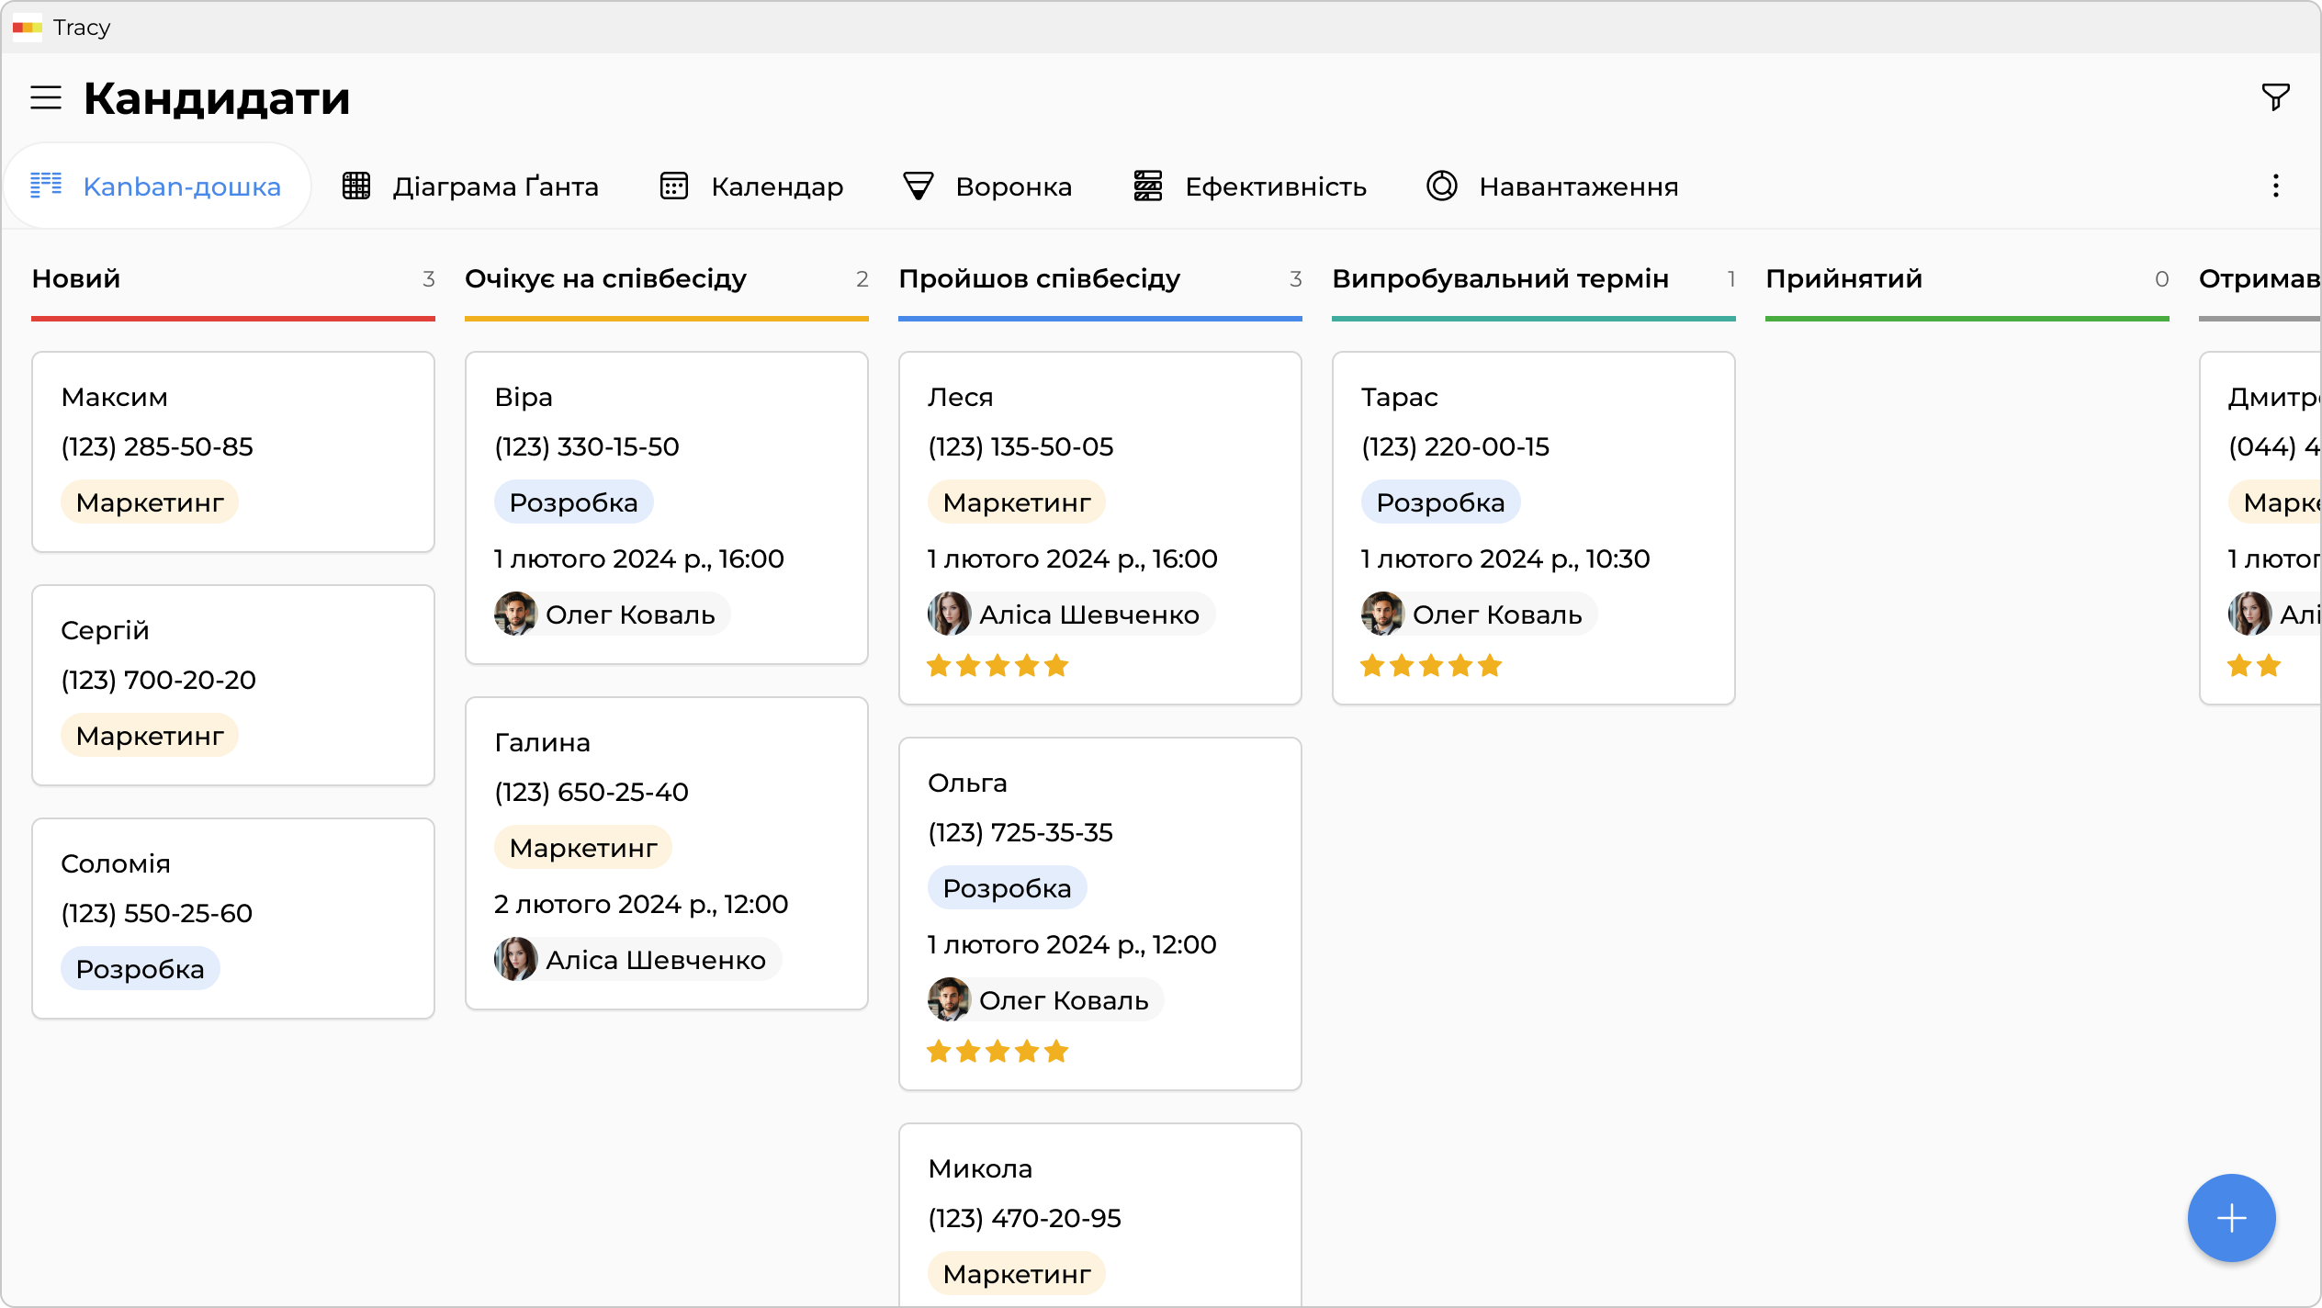The width and height of the screenshot is (2322, 1308).
Task: Click Аліса Шевченко chip on Галина card
Action: (637, 960)
